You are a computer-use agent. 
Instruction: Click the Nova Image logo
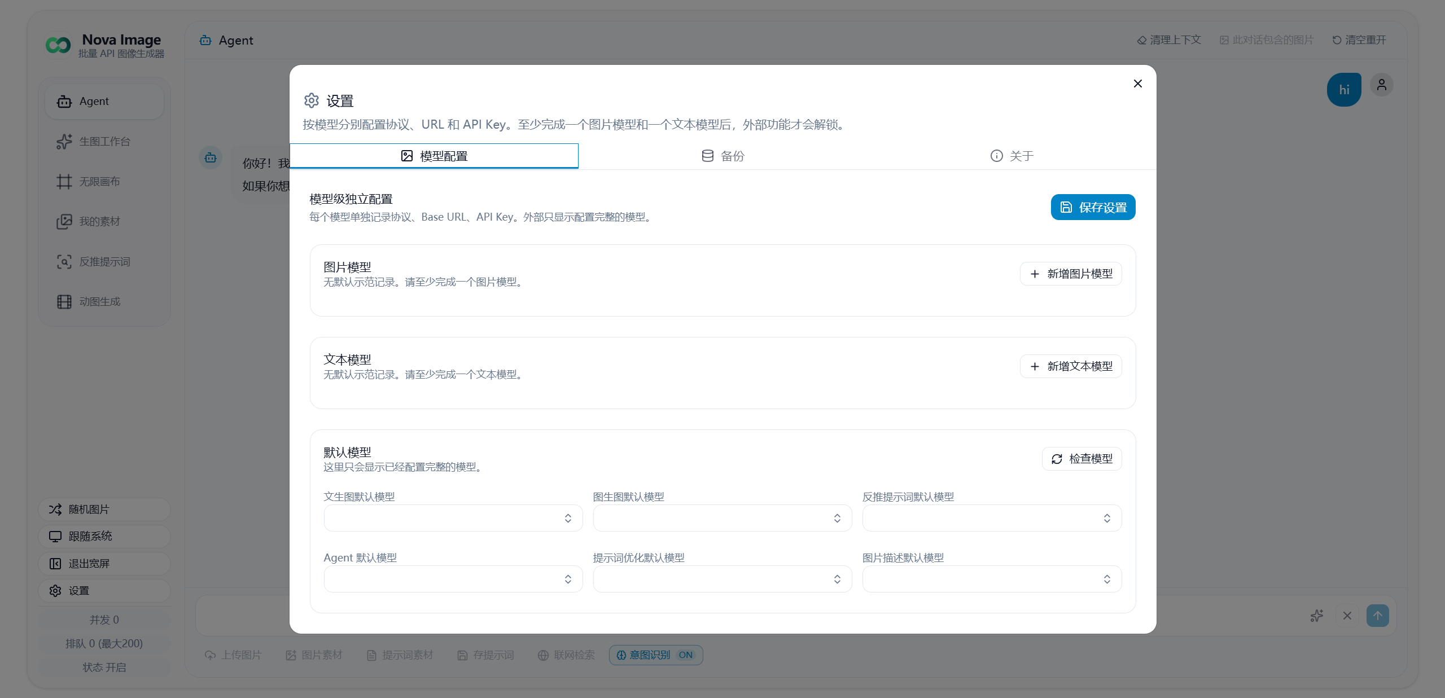[58, 45]
